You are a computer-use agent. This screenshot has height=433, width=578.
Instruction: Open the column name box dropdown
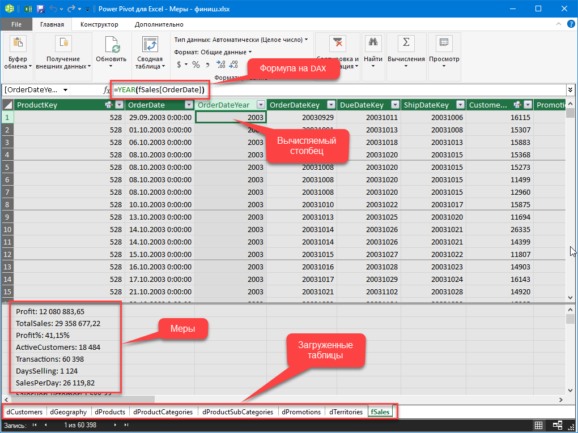coord(66,90)
